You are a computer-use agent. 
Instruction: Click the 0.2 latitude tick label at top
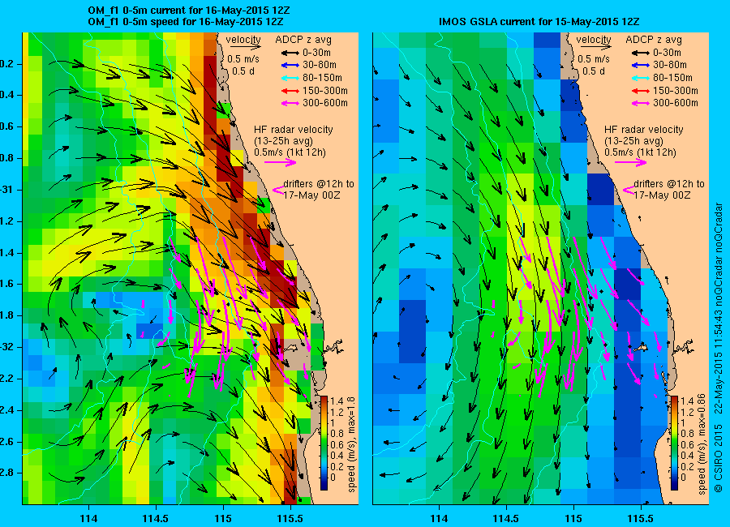(8, 64)
